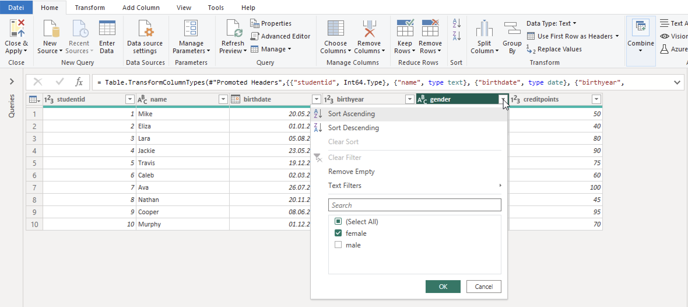688x307 pixels.
Task: Uncheck the female filter value
Action: pyautogui.click(x=338, y=233)
